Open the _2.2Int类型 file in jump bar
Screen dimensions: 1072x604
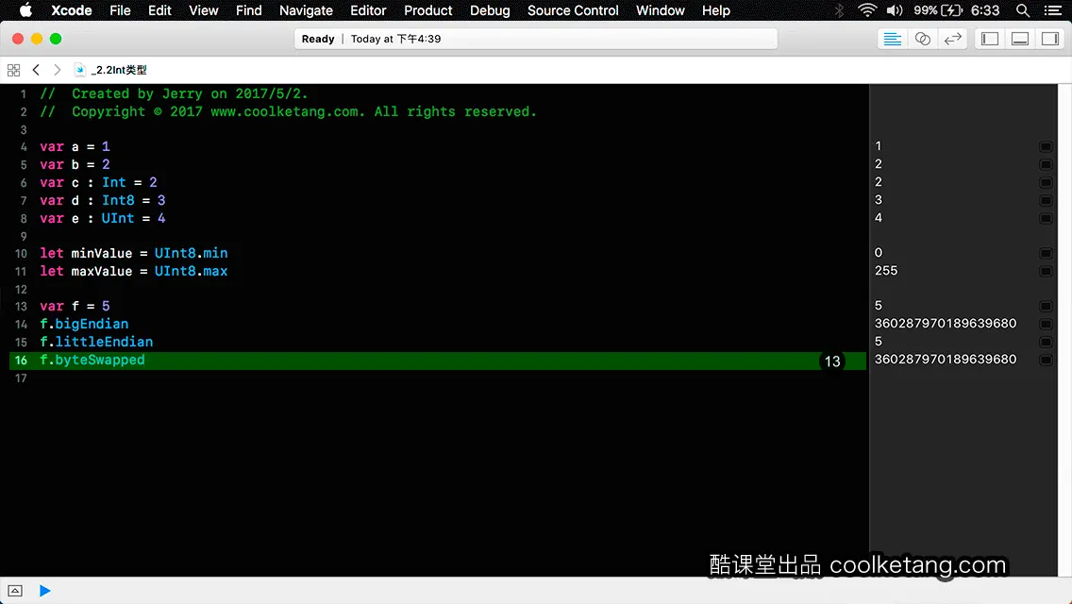tap(110, 70)
